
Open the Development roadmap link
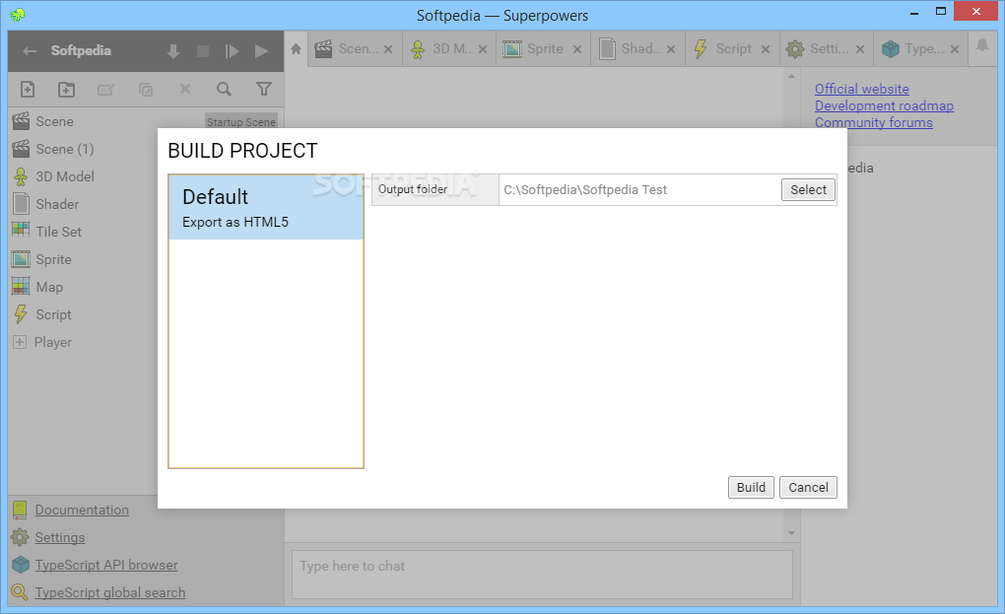[x=884, y=105]
